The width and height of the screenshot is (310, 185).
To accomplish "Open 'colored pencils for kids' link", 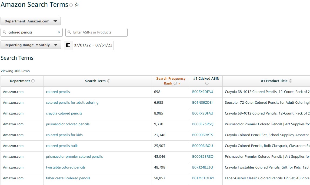I will pyautogui.click(x=64, y=135).
